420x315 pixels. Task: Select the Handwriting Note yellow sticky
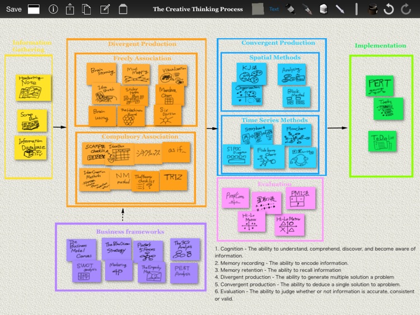coord(33,88)
